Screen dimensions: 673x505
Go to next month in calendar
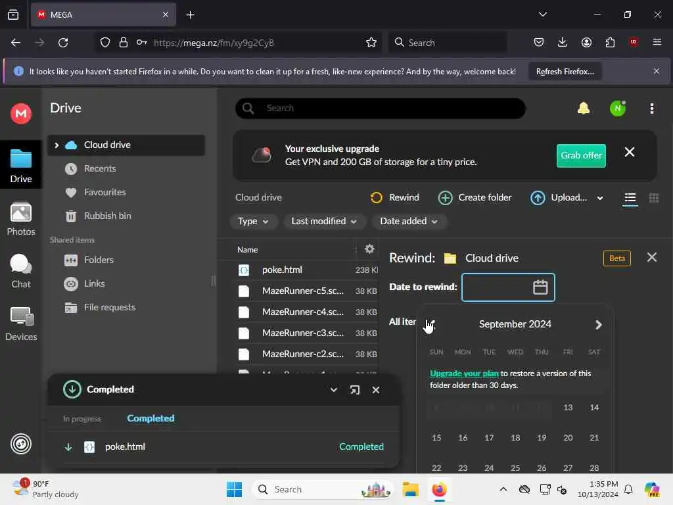[598, 325]
